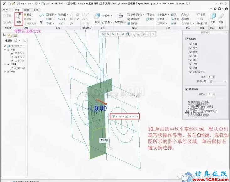230x182 pixels.
Task: Toggle the DTM5 visibility checkbox in model tree
Action: [12, 61]
